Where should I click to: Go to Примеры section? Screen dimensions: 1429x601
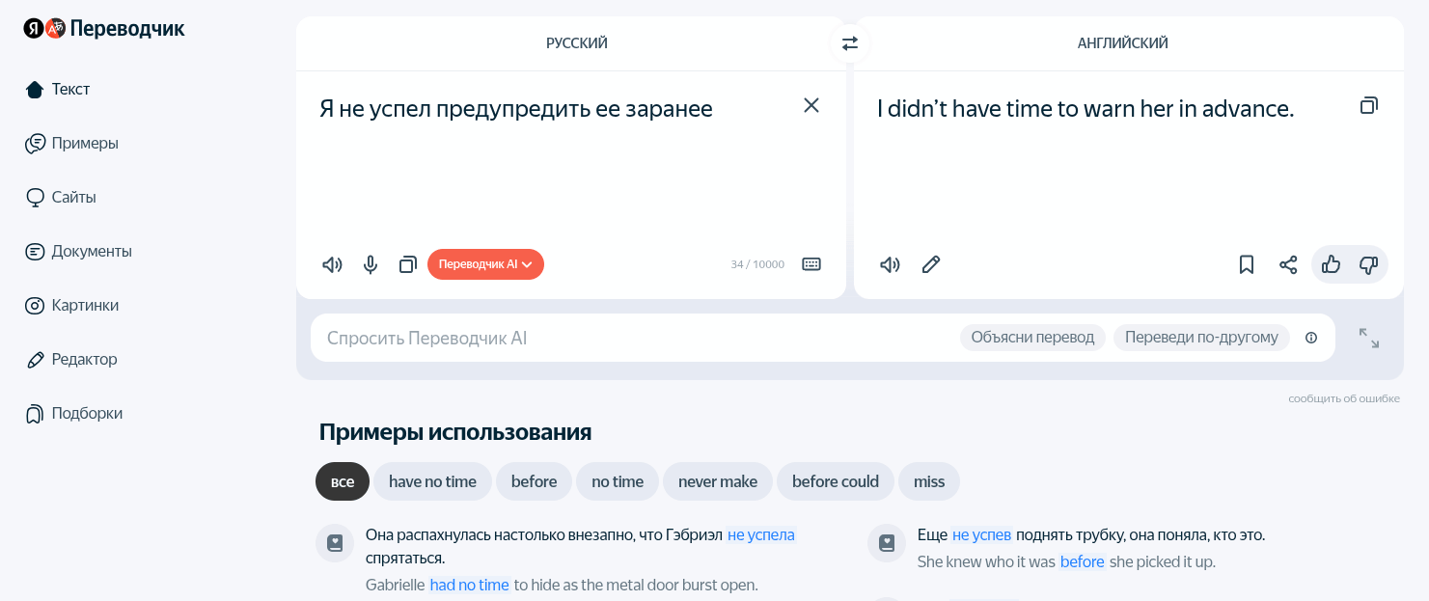pyautogui.click(x=72, y=143)
